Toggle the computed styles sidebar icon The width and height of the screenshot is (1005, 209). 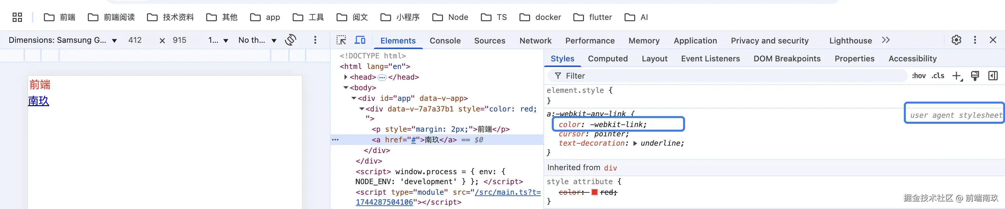coord(993,76)
